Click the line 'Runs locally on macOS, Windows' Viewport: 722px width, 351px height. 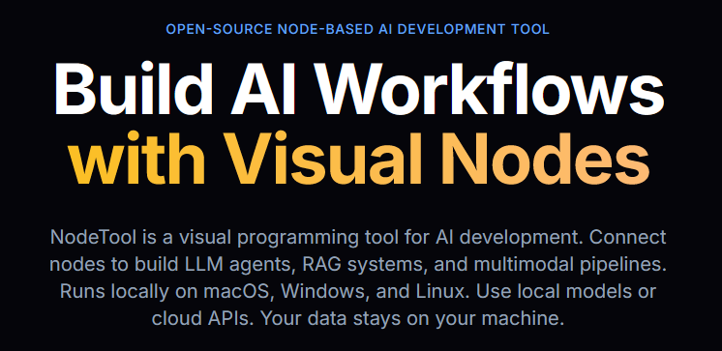click(358, 292)
